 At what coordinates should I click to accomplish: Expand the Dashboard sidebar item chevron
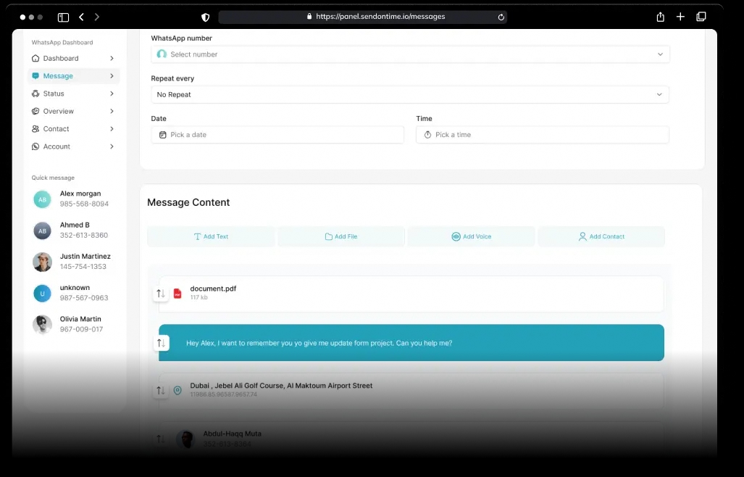(112, 58)
